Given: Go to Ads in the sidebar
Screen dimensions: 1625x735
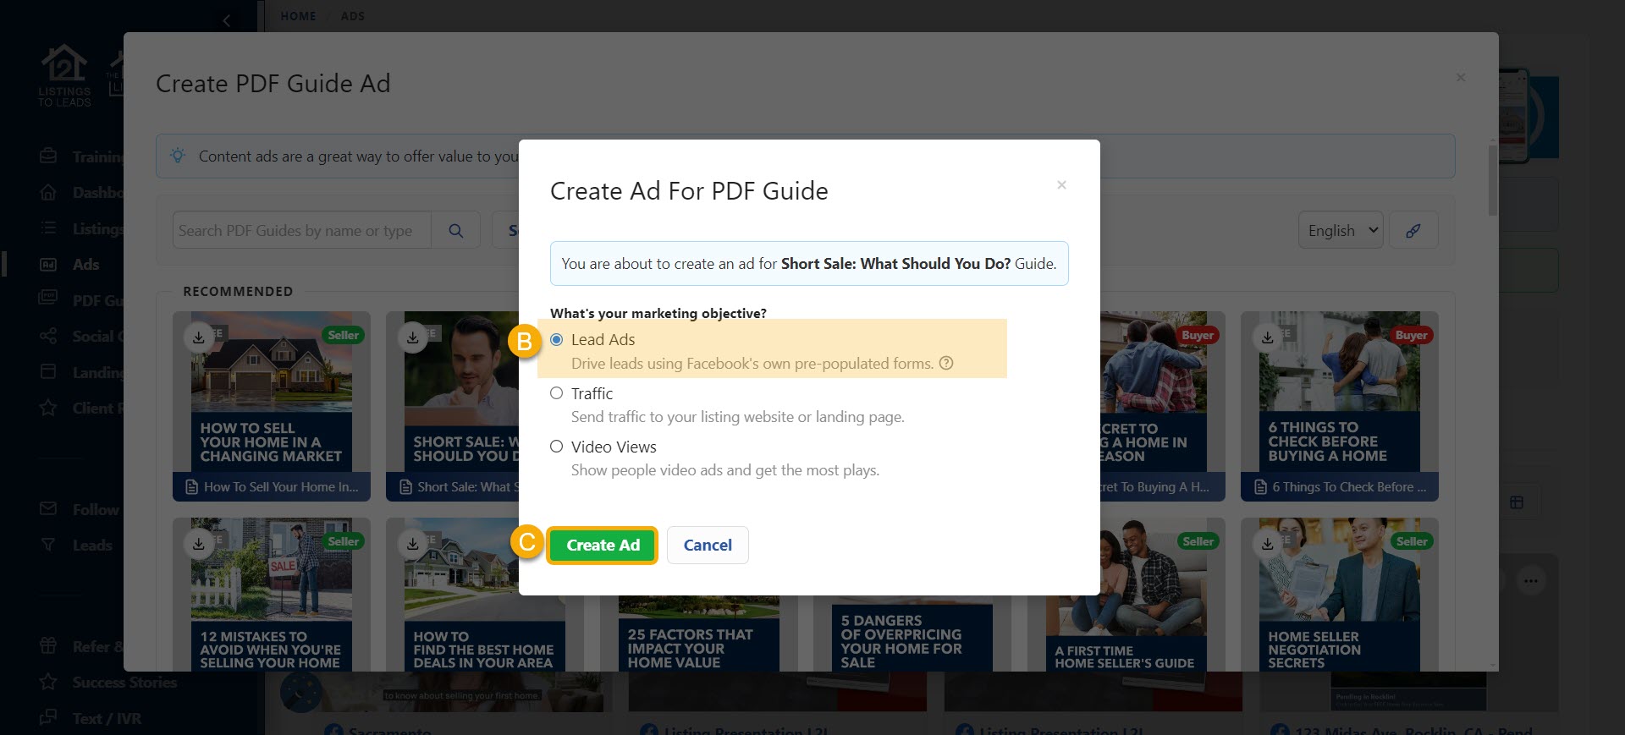Looking at the screenshot, I should (x=85, y=265).
